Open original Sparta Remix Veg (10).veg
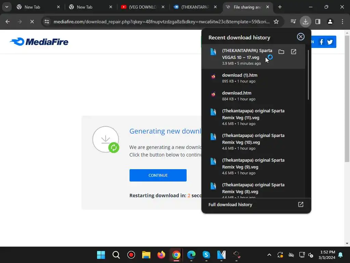This screenshot has height=263, width=350. pos(253,141)
